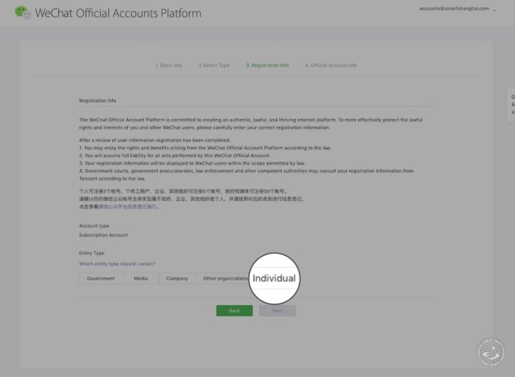Click the 'Account type' label
Screen dimensions: 515x377
(x=94, y=226)
